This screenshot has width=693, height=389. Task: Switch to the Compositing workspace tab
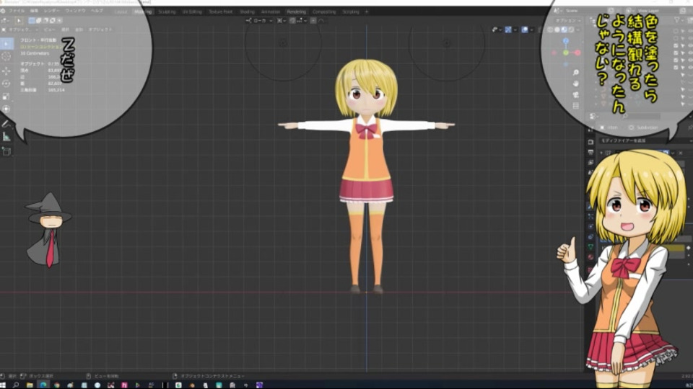click(324, 12)
